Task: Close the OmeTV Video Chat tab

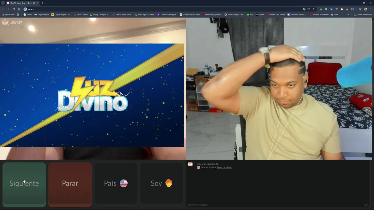Action: pyautogui.click(x=37, y=3)
